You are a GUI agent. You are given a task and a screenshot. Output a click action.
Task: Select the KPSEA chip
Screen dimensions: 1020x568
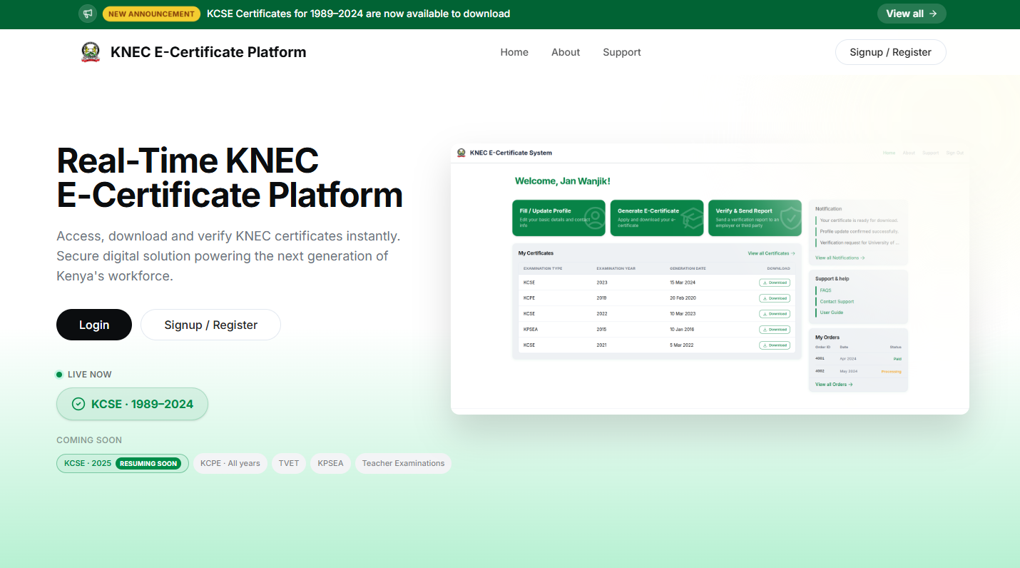(330, 463)
